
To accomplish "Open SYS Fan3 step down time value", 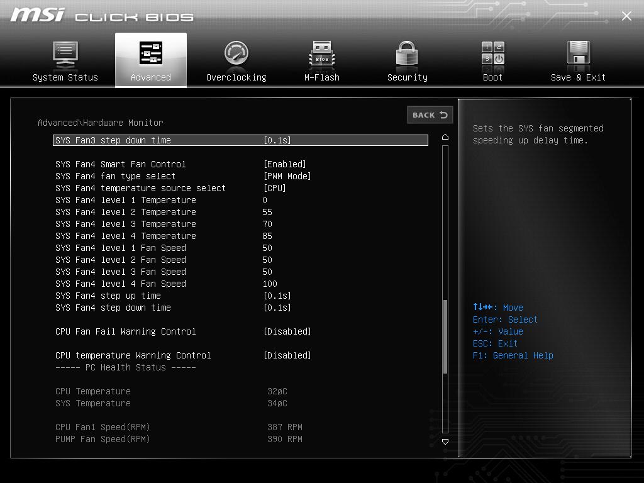I will pyautogui.click(x=277, y=140).
